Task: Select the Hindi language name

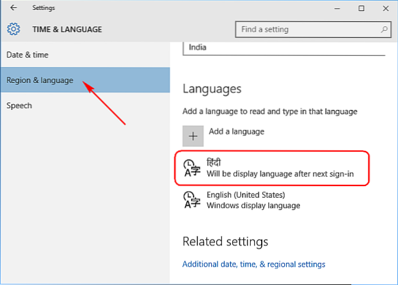Action: 214,162
